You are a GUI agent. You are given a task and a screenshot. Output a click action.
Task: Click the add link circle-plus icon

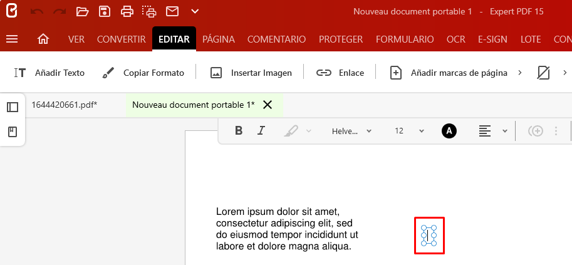tap(536, 131)
